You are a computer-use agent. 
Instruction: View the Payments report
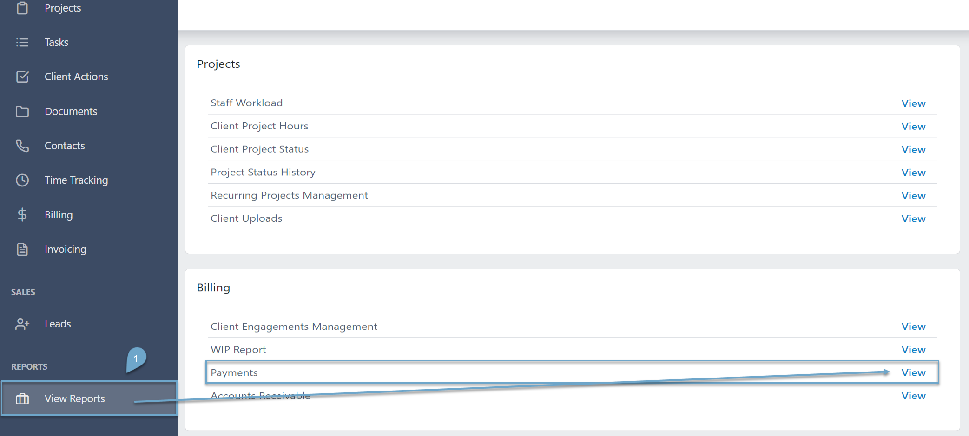913,372
